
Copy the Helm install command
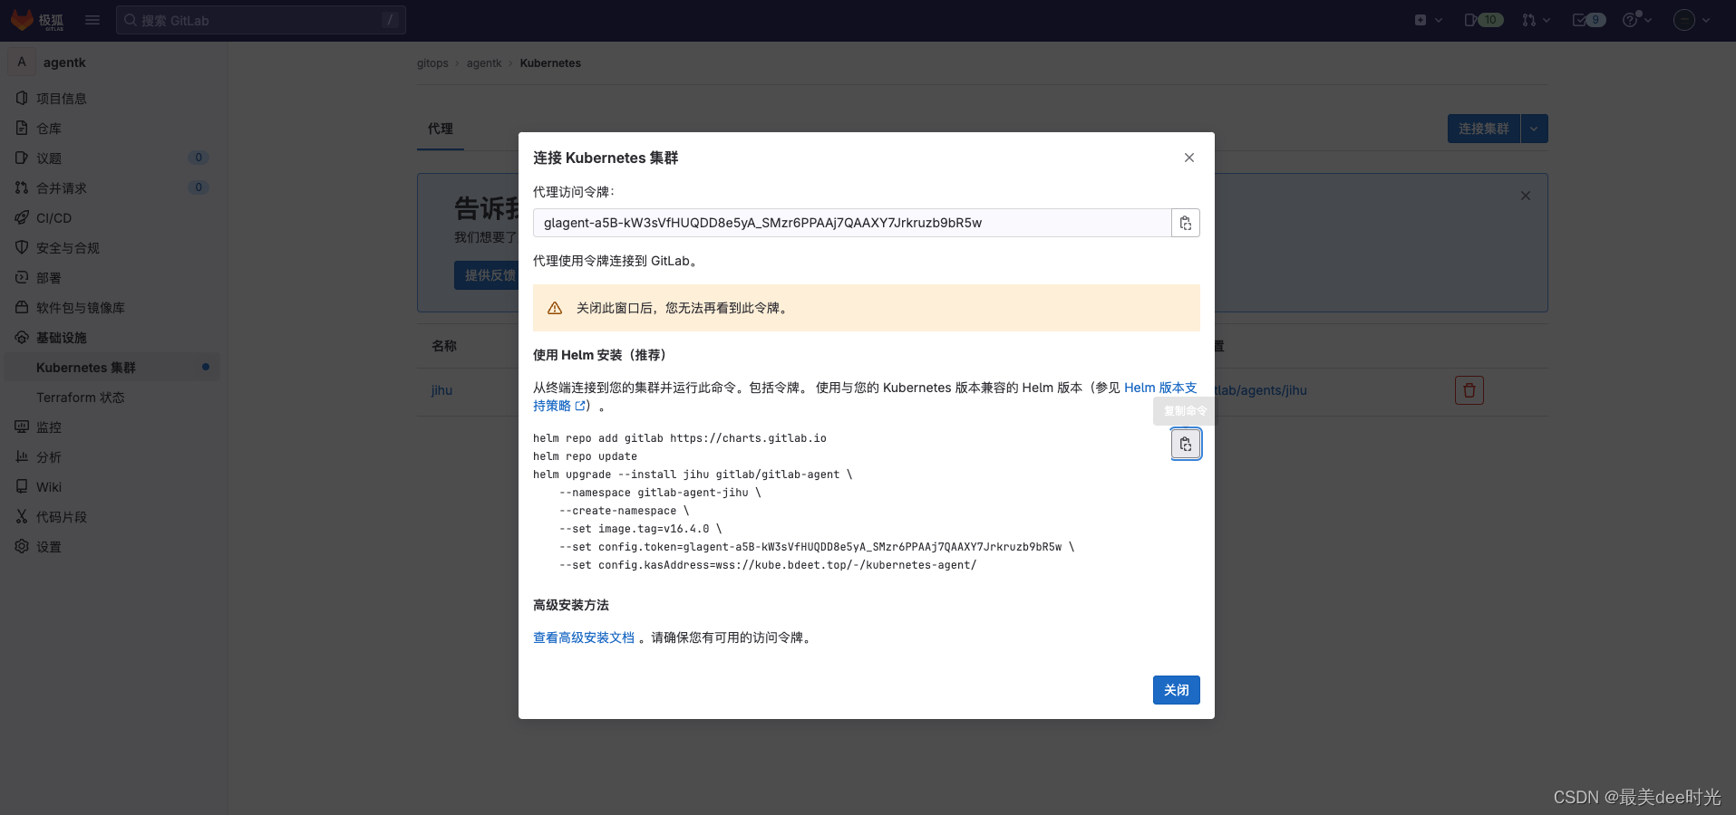(x=1185, y=444)
